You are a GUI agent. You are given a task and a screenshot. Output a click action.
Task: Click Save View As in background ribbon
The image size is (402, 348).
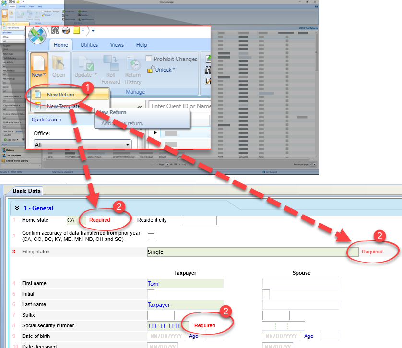pyautogui.click(x=69, y=19)
